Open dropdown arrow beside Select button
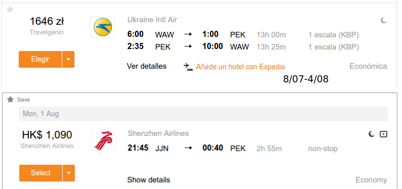402x189 pixels. point(69,173)
